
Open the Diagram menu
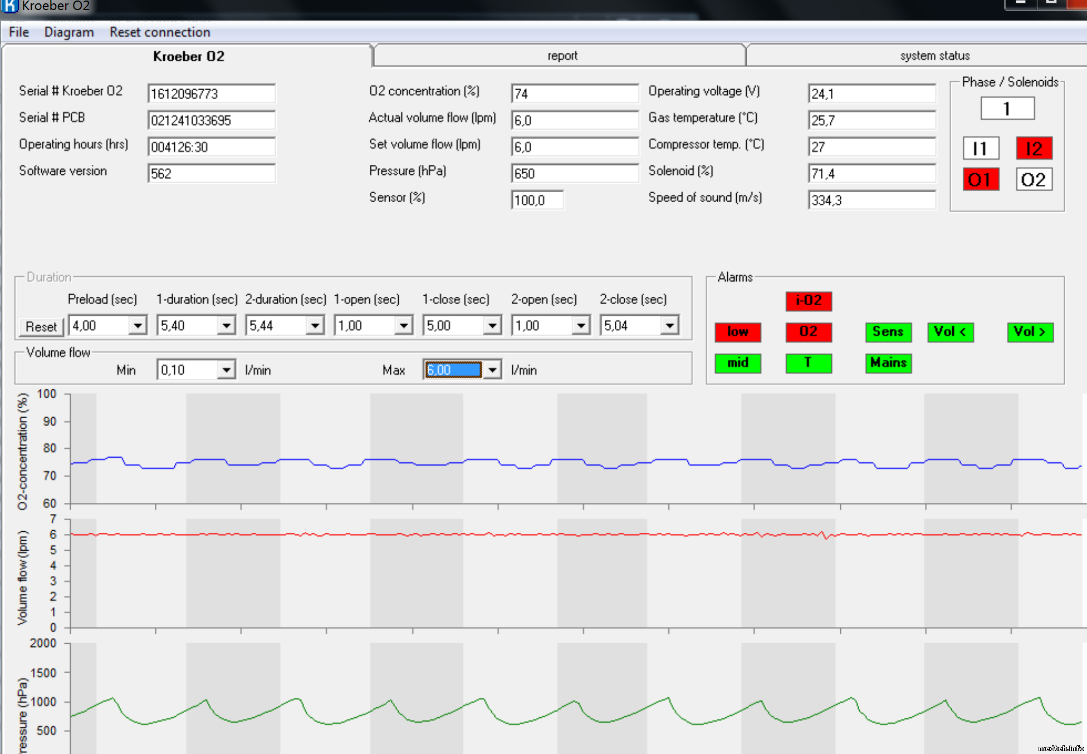point(69,32)
